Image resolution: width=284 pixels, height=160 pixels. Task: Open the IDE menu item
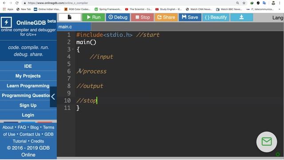28,66
